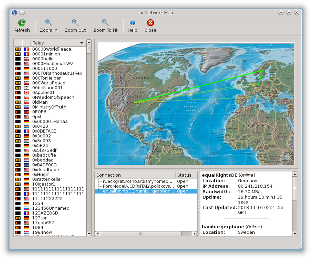Select relay 0x0DEFACE
Viewport: 311px width, 259px height.
[44, 131]
